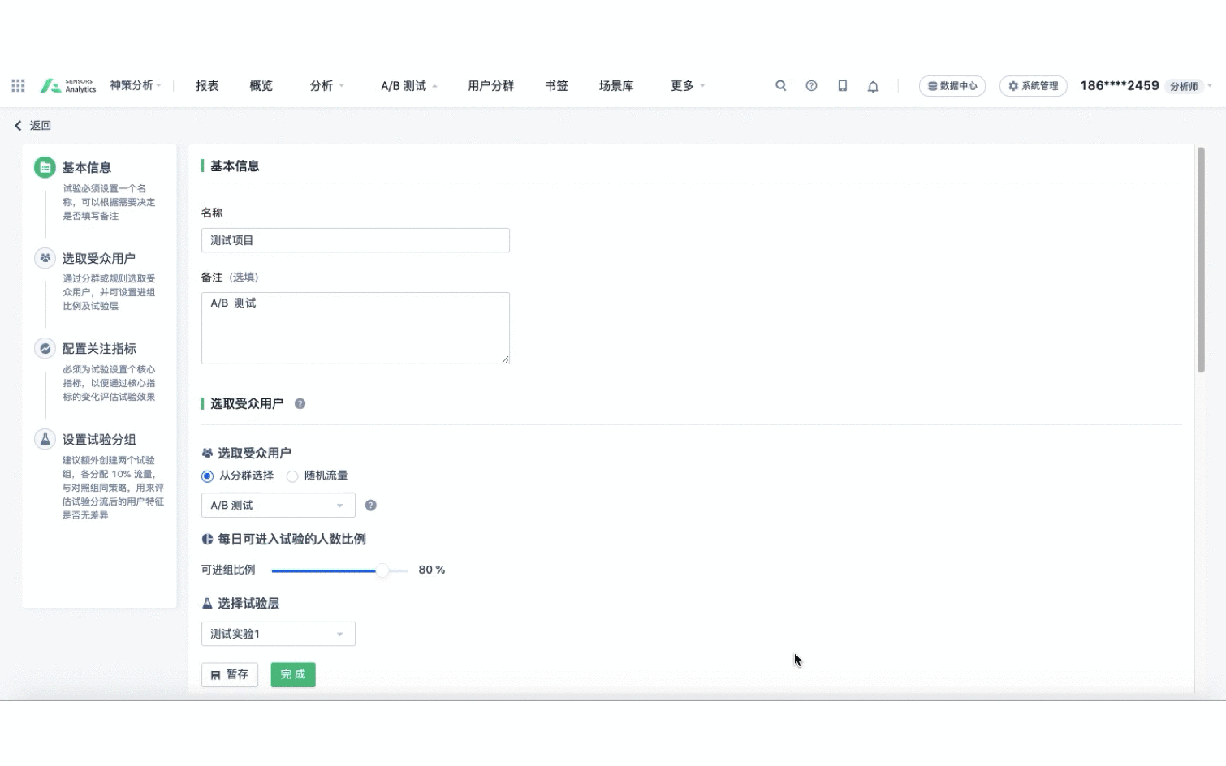Screen dimensions: 1226x766
Task: Click help icon next to A/B 测试 dropdown
Action: pos(370,506)
